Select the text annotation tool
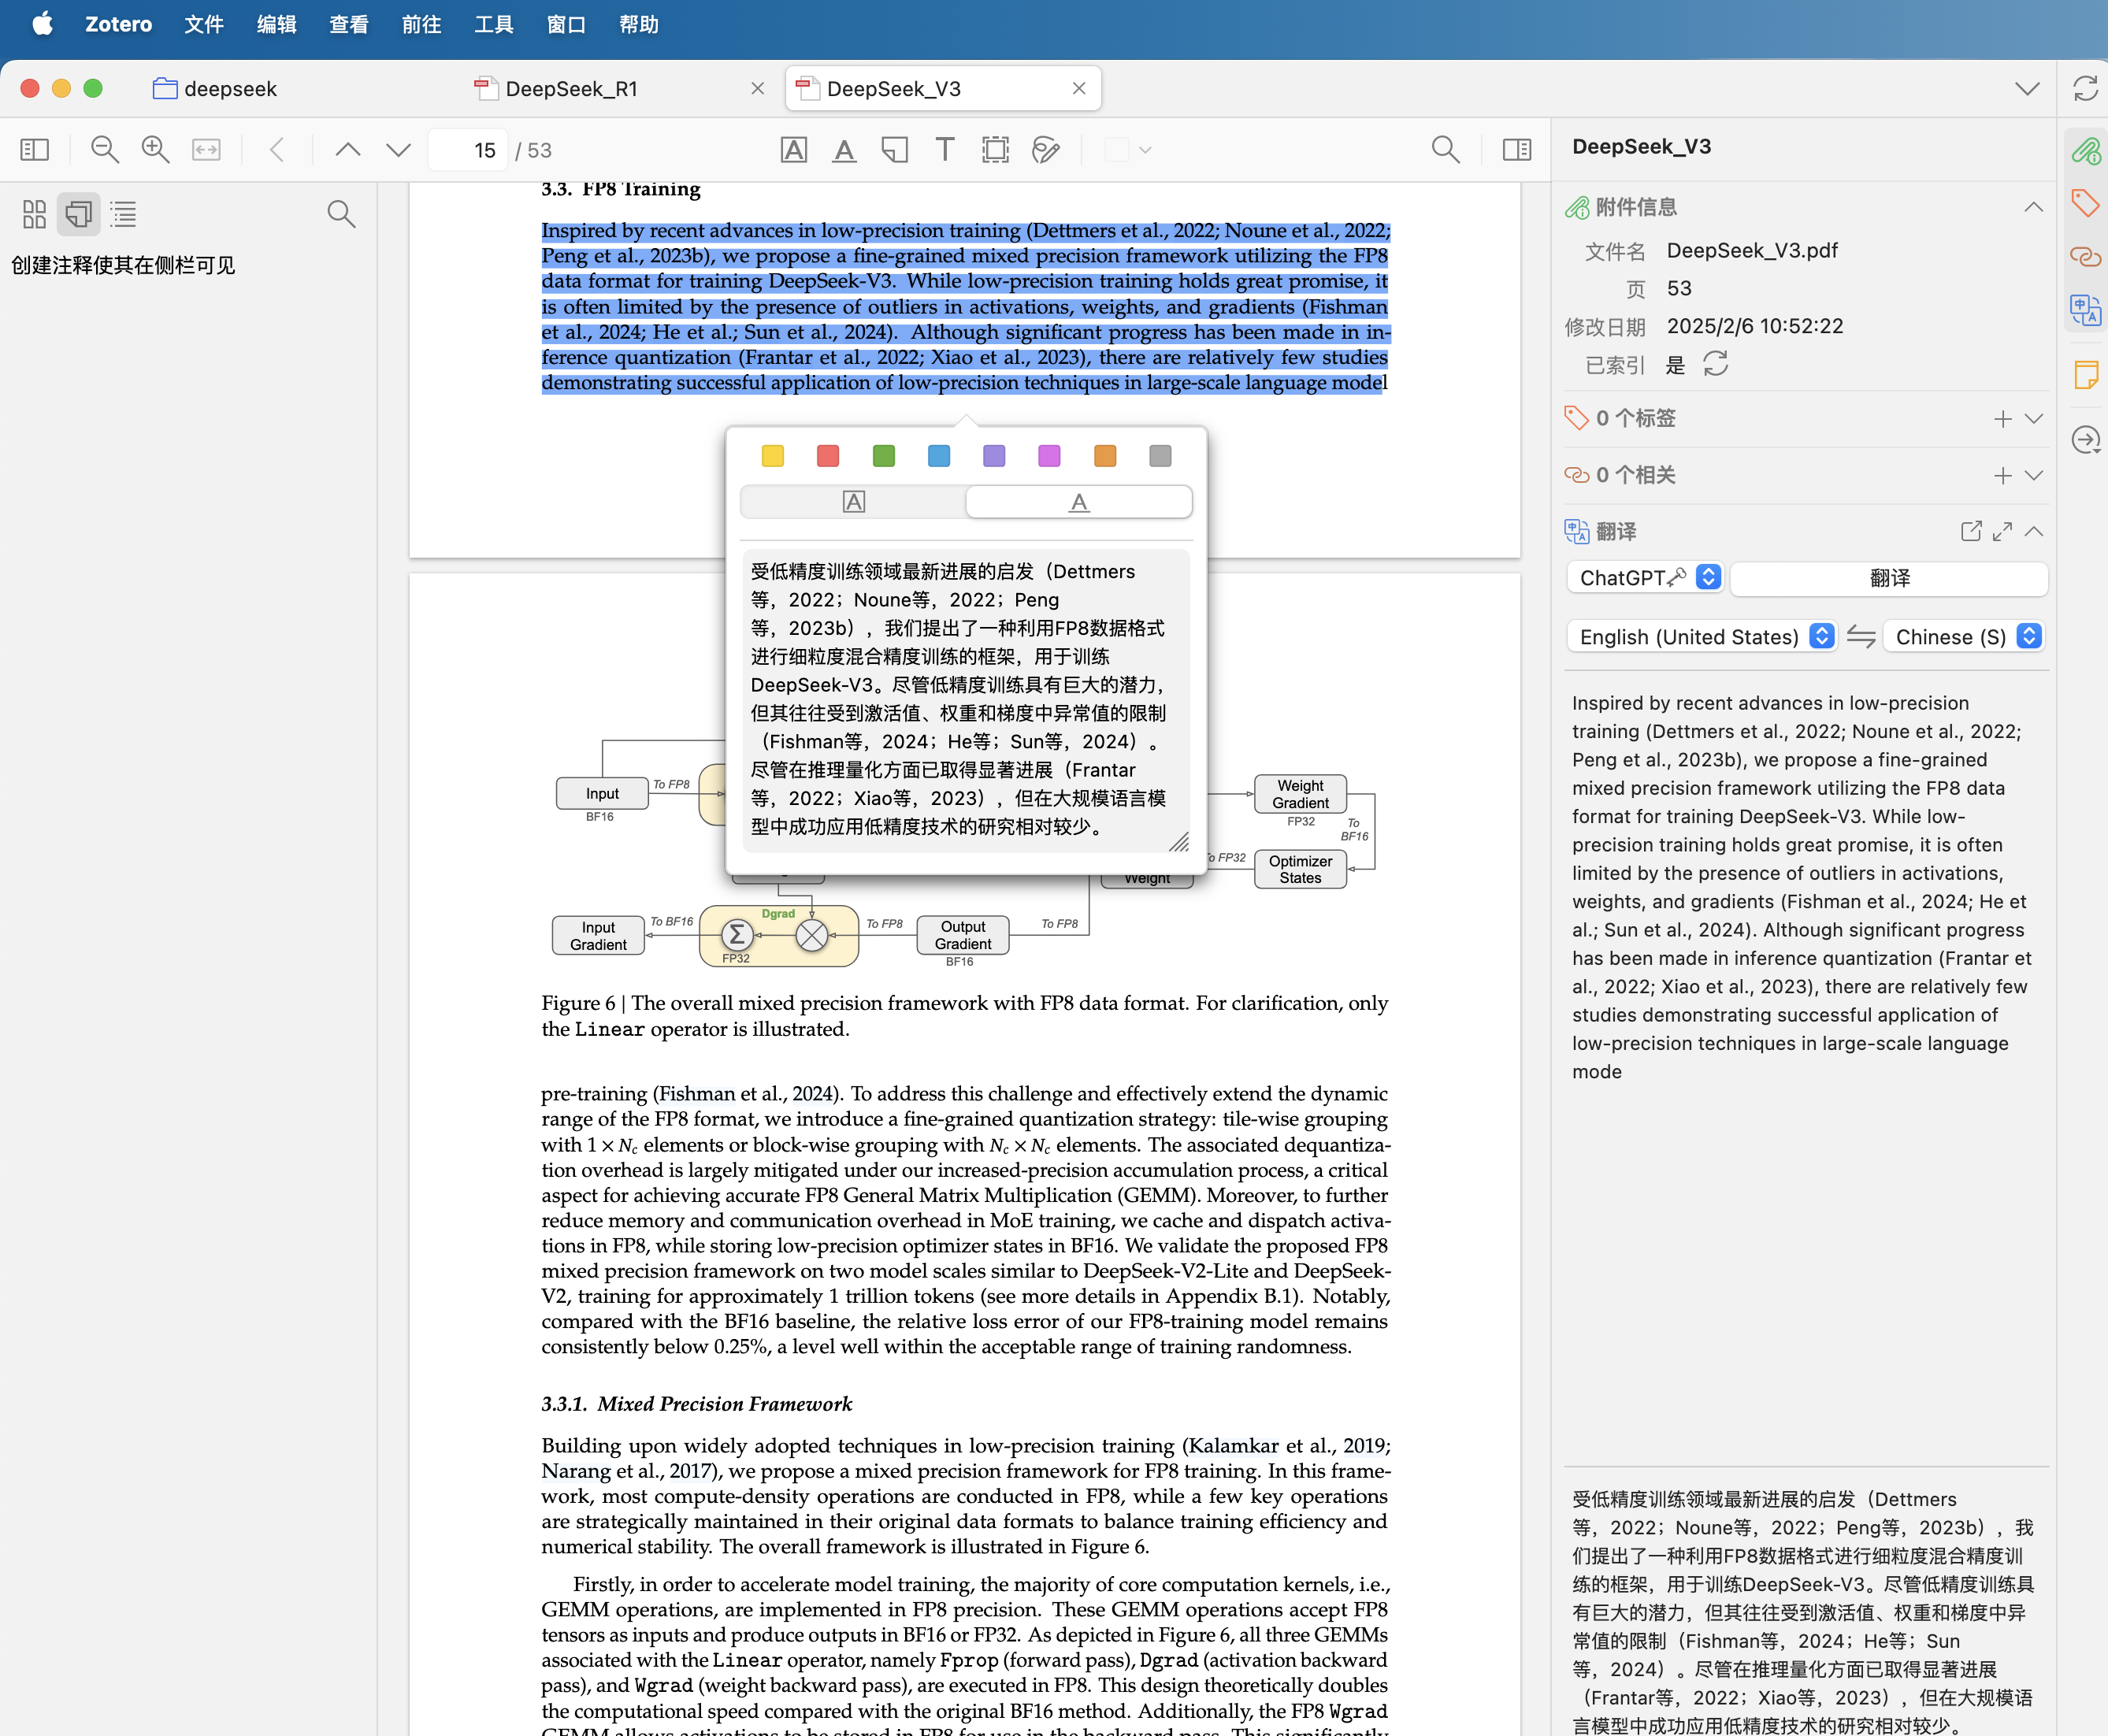This screenshot has width=2108, height=1736. tap(944, 150)
